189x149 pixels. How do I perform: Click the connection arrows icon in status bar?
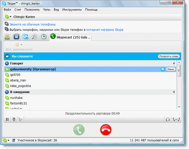point(14,140)
